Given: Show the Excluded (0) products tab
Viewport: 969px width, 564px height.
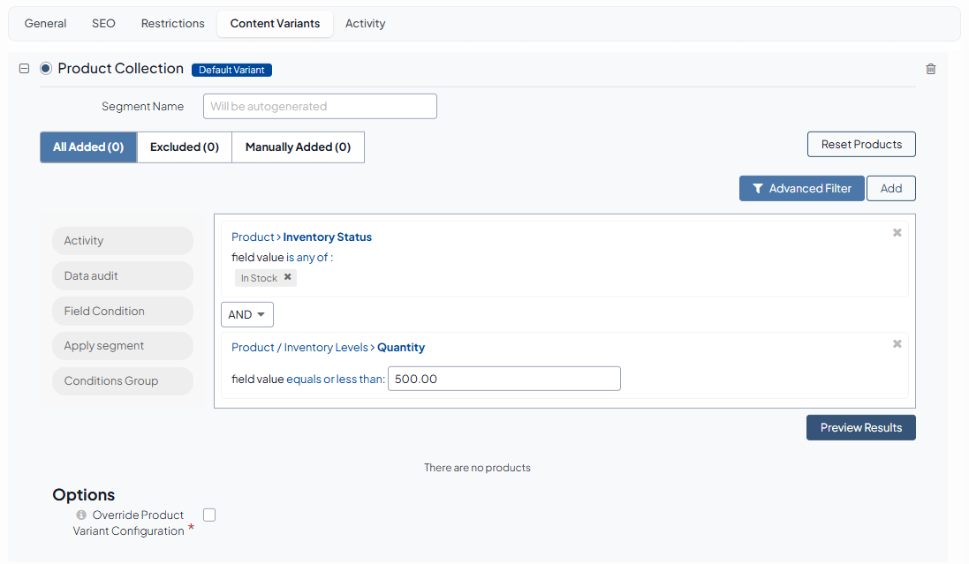Looking at the screenshot, I should click(185, 147).
